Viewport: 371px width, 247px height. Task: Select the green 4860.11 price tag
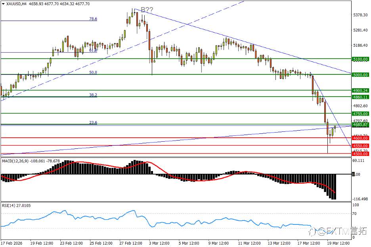click(360, 97)
